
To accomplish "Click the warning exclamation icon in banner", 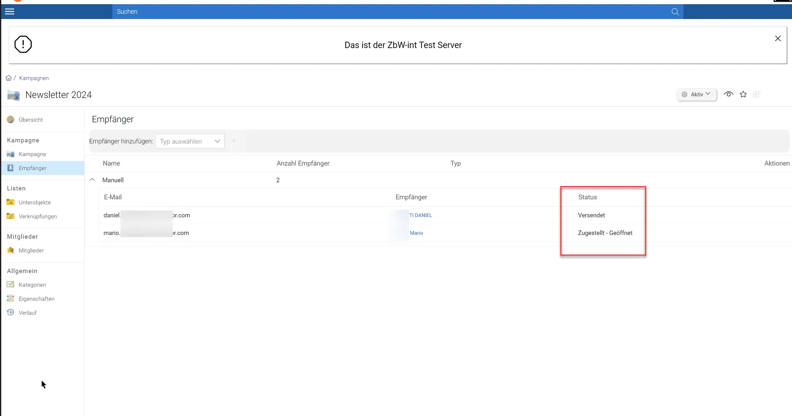I will [x=23, y=44].
